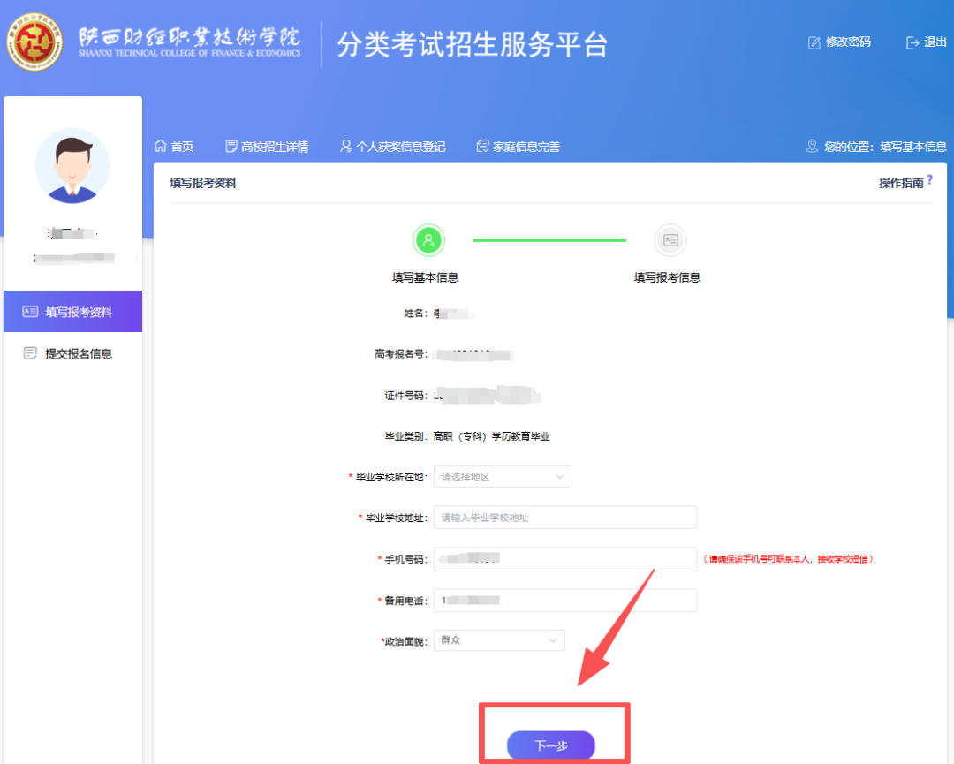Click the 手机号码 input field
Screen dimensions: 954x764
tap(564, 559)
